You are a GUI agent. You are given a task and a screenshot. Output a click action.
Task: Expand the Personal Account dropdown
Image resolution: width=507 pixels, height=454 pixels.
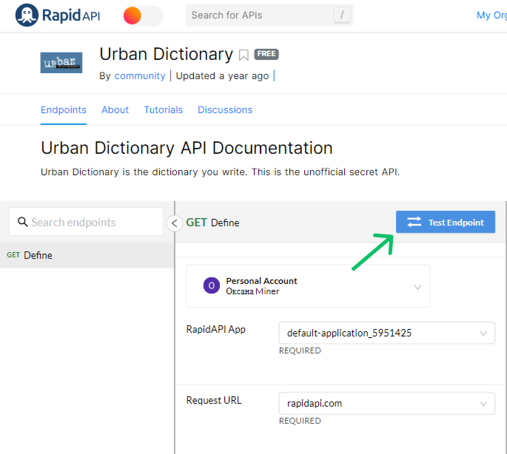coord(308,286)
